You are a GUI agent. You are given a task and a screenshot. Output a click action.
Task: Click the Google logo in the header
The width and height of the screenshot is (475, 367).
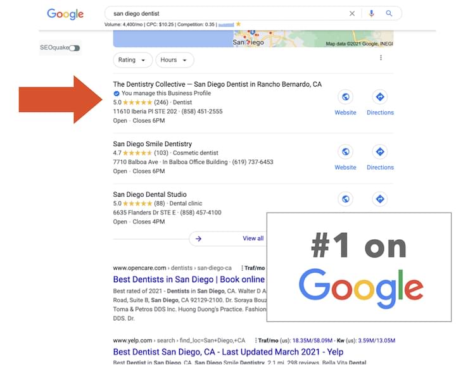pyautogui.click(x=65, y=14)
